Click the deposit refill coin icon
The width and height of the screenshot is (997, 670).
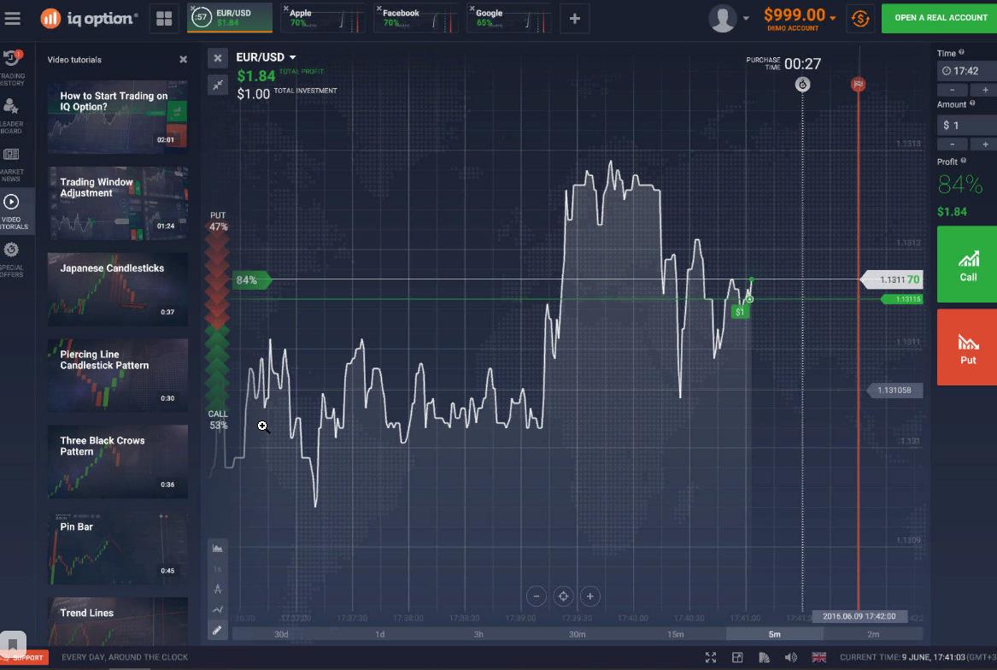860,19
